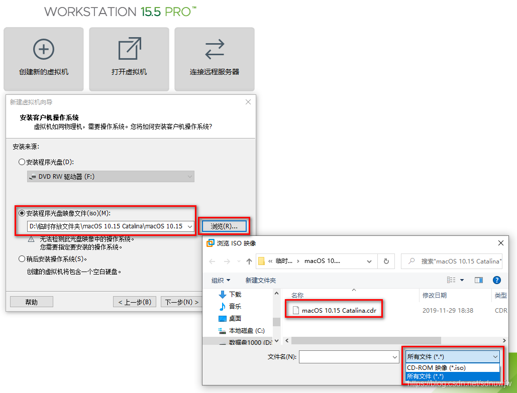The height and width of the screenshot is (393, 517).
Task: Go up one folder level
Action: click(x=249, y=261)
